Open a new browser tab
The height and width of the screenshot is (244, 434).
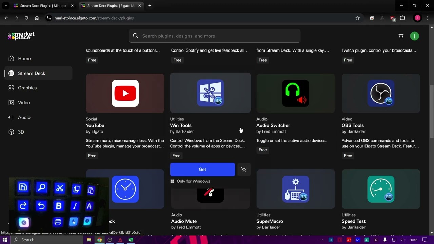(150, 6)
